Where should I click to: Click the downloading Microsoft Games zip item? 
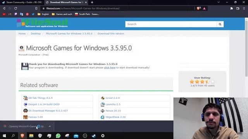pos(25,126)
